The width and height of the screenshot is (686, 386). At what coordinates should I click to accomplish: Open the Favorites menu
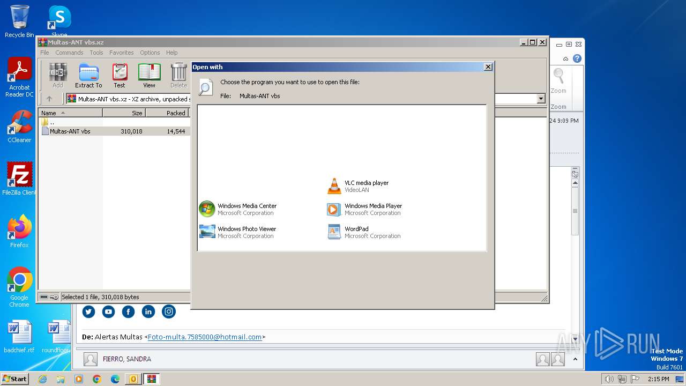tap(122, 53)
